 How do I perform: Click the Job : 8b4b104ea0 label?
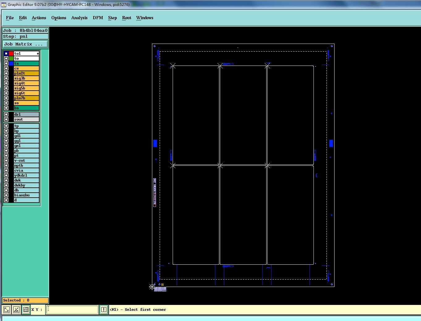point(25,30)
